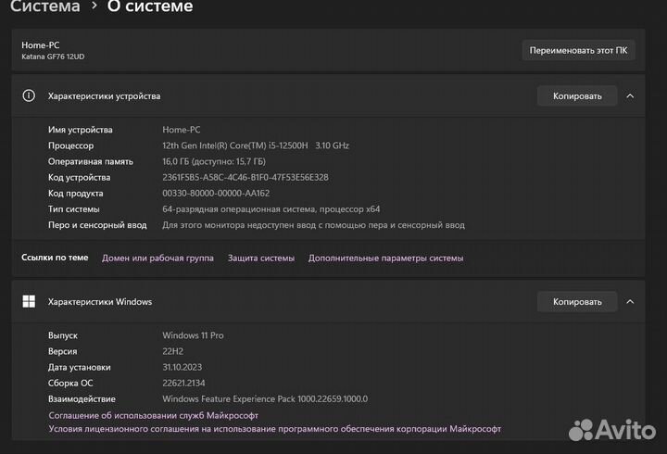Image resolution: width=667 pixels, height=454 pixels.
Task: Open Условия лицензионного соглашения Майкрософт link
Action: (275, 429)
